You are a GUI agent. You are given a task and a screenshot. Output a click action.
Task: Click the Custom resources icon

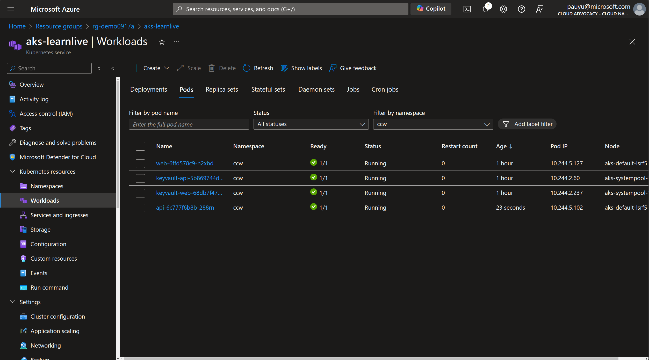coord(23,259)
